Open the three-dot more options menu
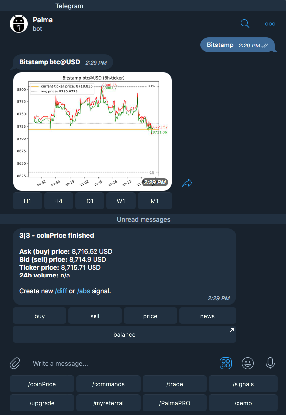This screenshot has height=415, width=286. [x=270, y=24]
